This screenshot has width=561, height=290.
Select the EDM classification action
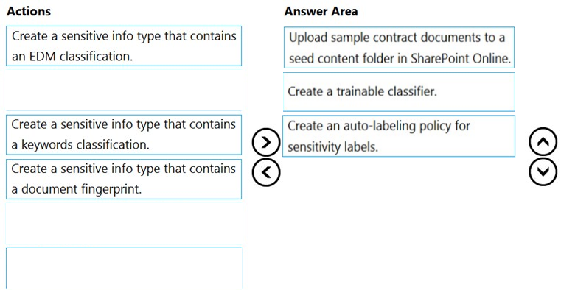point(124,46)
